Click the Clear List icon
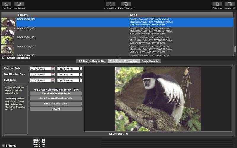Screen dimensions: 237x148 click(x=217, y=4)
